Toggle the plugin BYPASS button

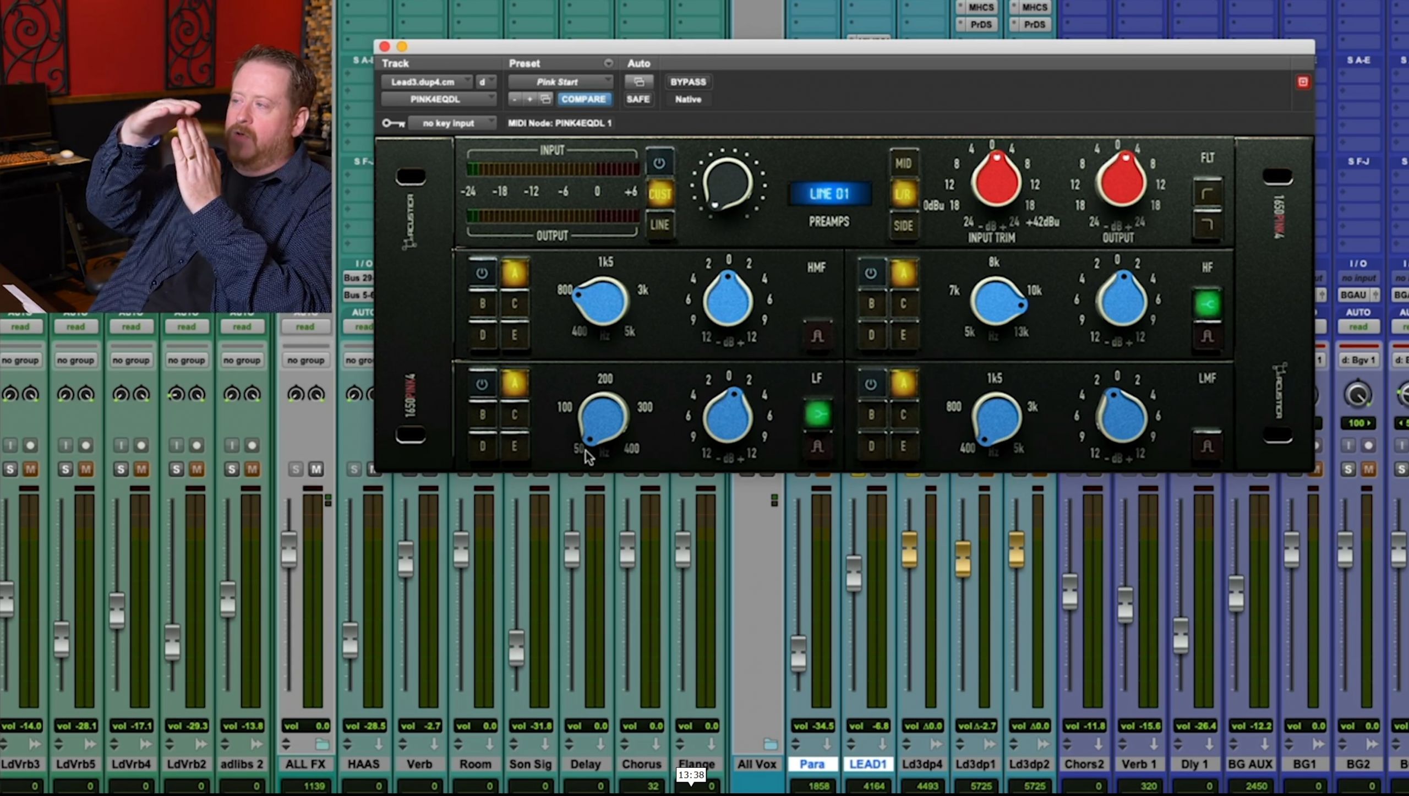[688, 82]
